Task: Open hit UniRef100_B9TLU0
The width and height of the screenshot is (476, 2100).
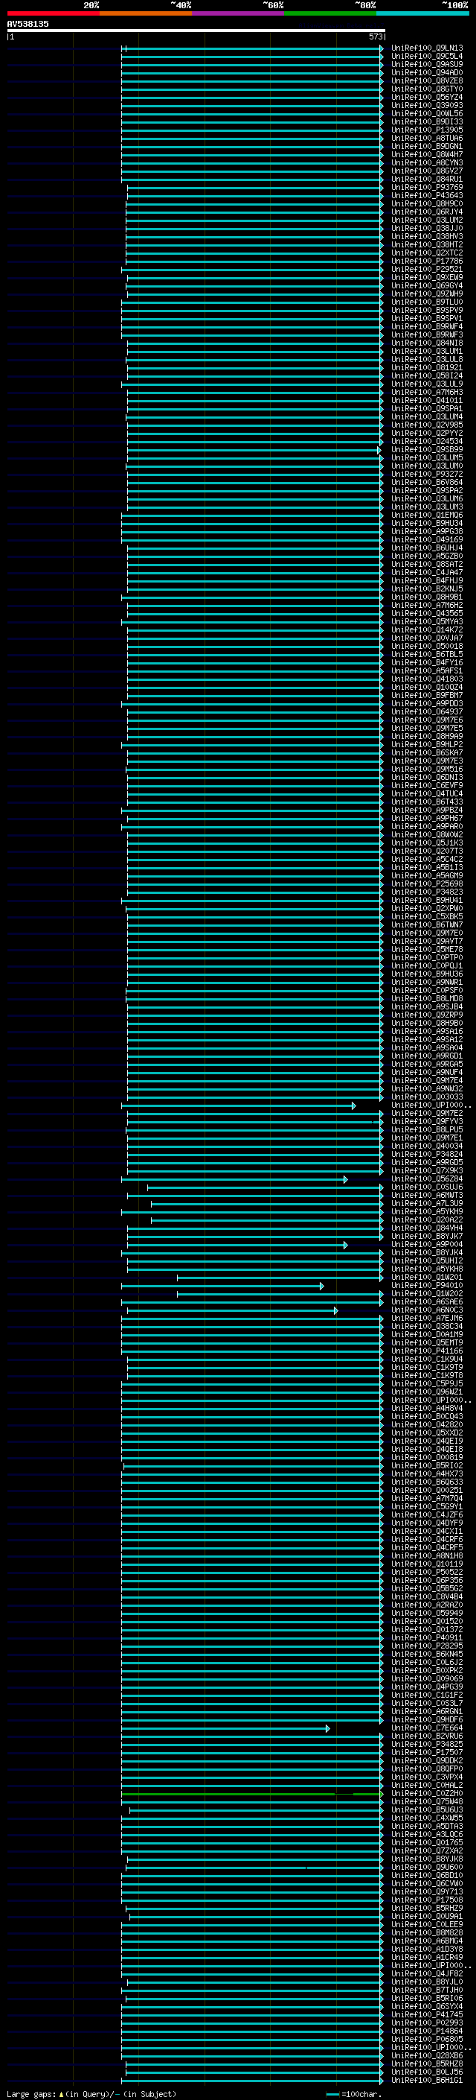Action: (x=426, y=302)
